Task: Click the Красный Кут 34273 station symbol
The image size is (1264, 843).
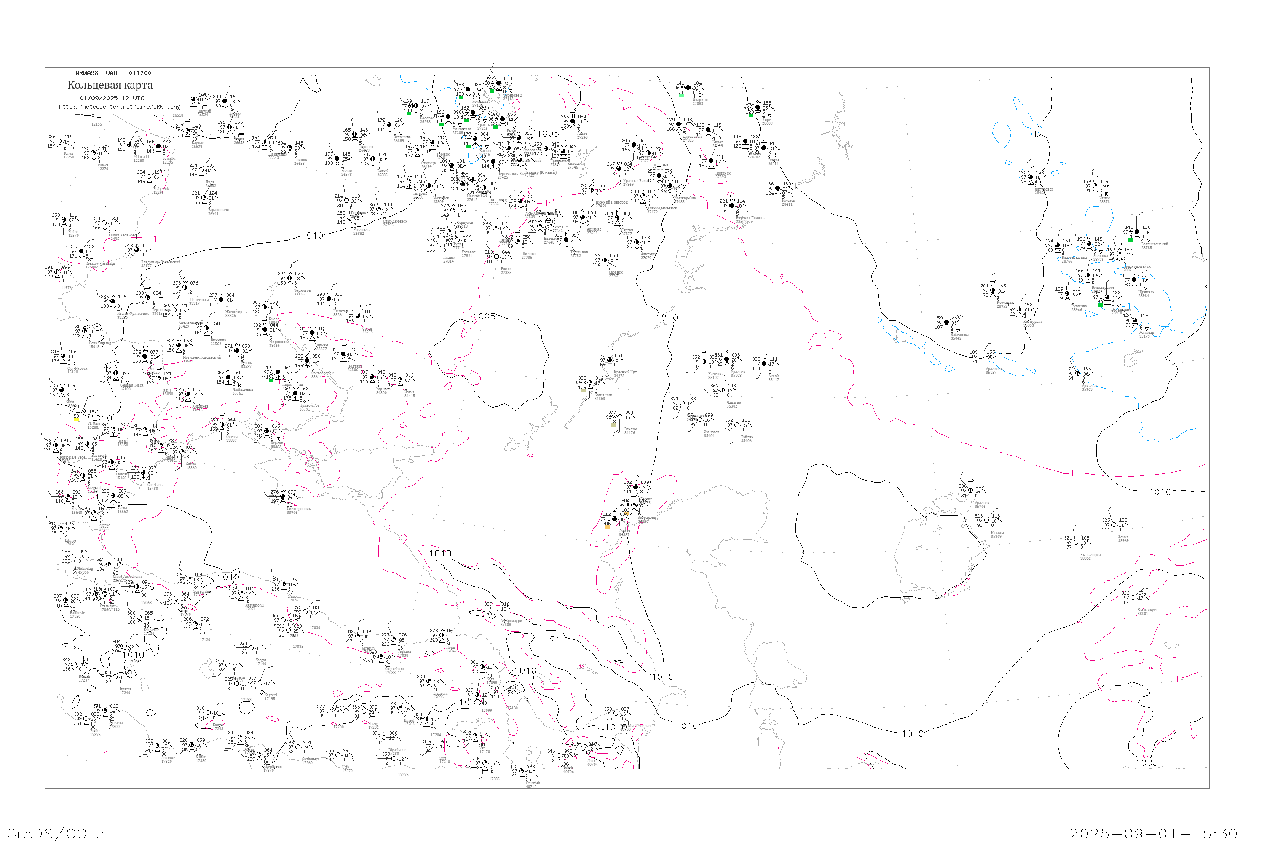Action: [609, 360]
